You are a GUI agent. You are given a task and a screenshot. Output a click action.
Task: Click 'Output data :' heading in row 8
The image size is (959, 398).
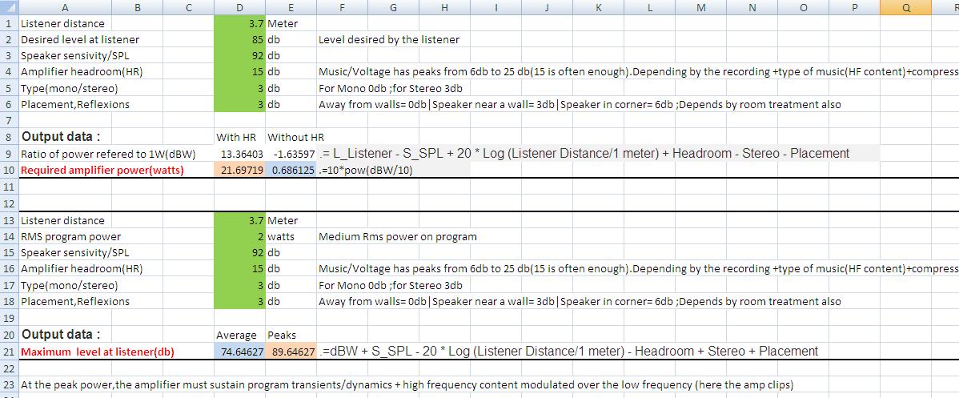[x=61, y=137]
